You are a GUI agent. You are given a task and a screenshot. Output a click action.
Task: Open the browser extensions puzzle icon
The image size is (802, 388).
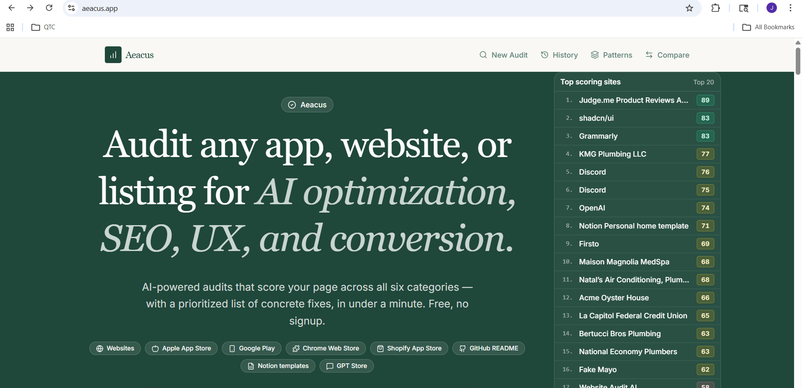pos(716,8)
